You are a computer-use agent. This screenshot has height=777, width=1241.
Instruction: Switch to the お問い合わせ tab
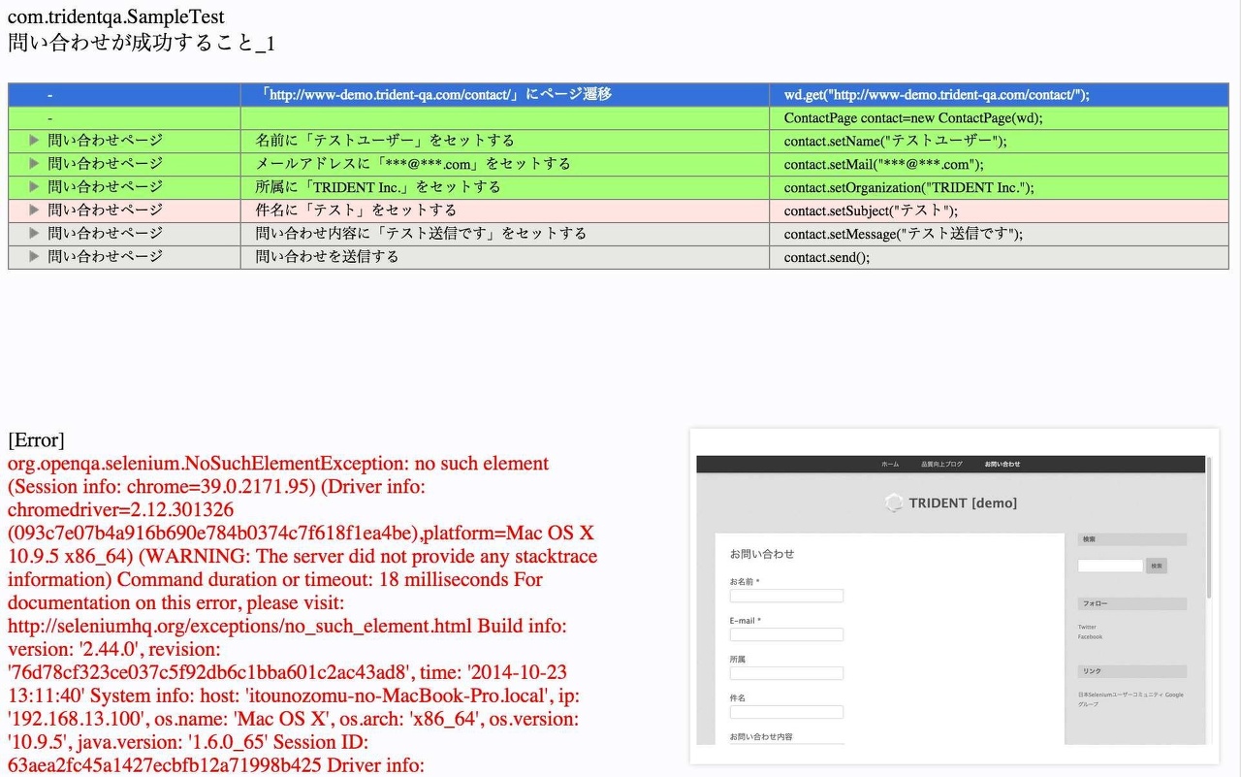pyautogui.click(x=1002, y=464)
